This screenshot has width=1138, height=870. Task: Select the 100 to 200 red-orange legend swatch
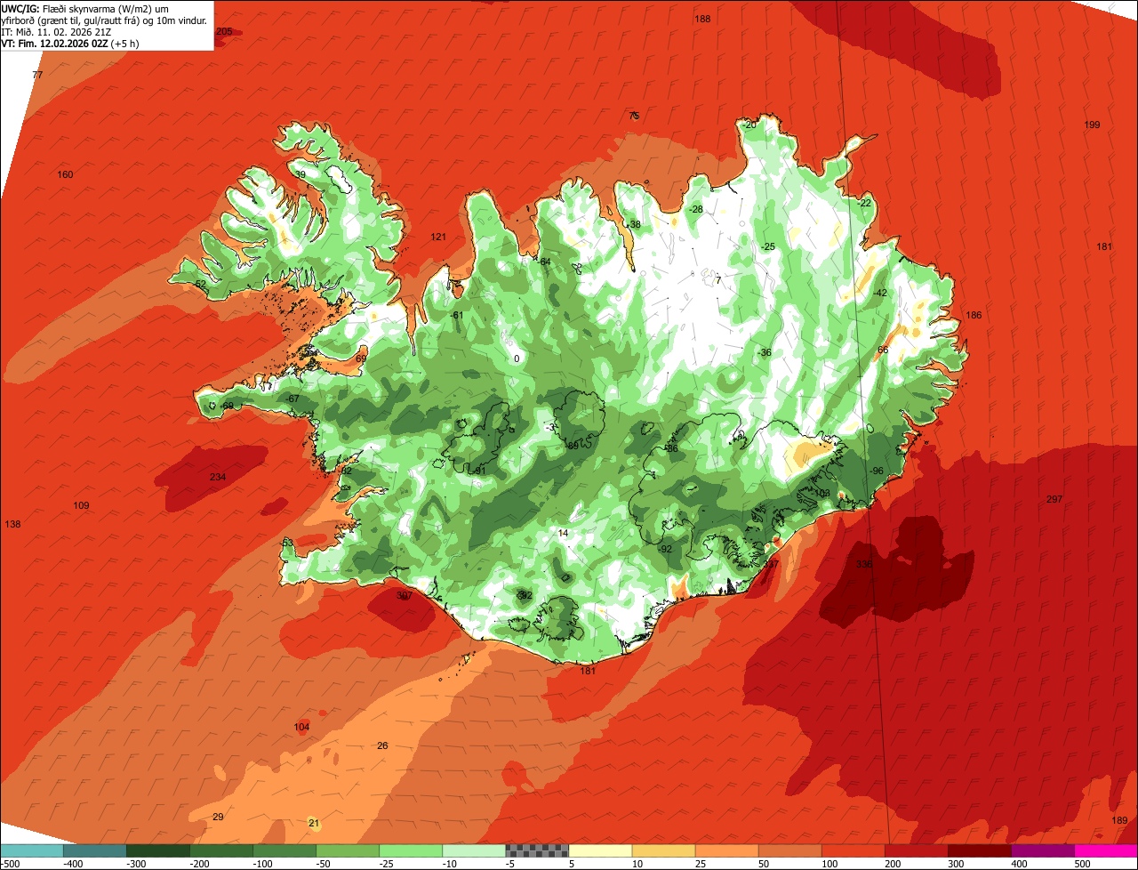[853, 850]
